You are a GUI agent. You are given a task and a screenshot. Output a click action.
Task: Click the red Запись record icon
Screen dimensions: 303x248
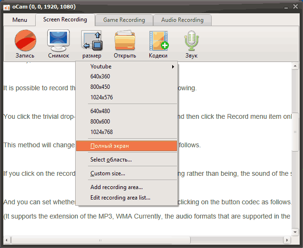[25, 40]
